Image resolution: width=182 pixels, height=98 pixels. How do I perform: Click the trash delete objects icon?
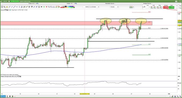29,7
